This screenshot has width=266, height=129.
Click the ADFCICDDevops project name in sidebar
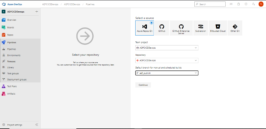16,12
